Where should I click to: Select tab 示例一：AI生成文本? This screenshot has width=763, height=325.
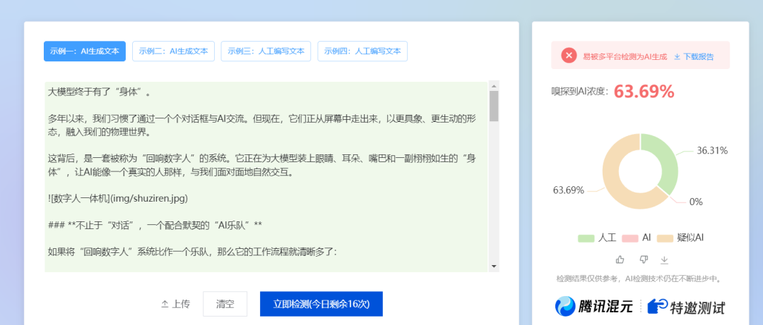pos(85,51)
